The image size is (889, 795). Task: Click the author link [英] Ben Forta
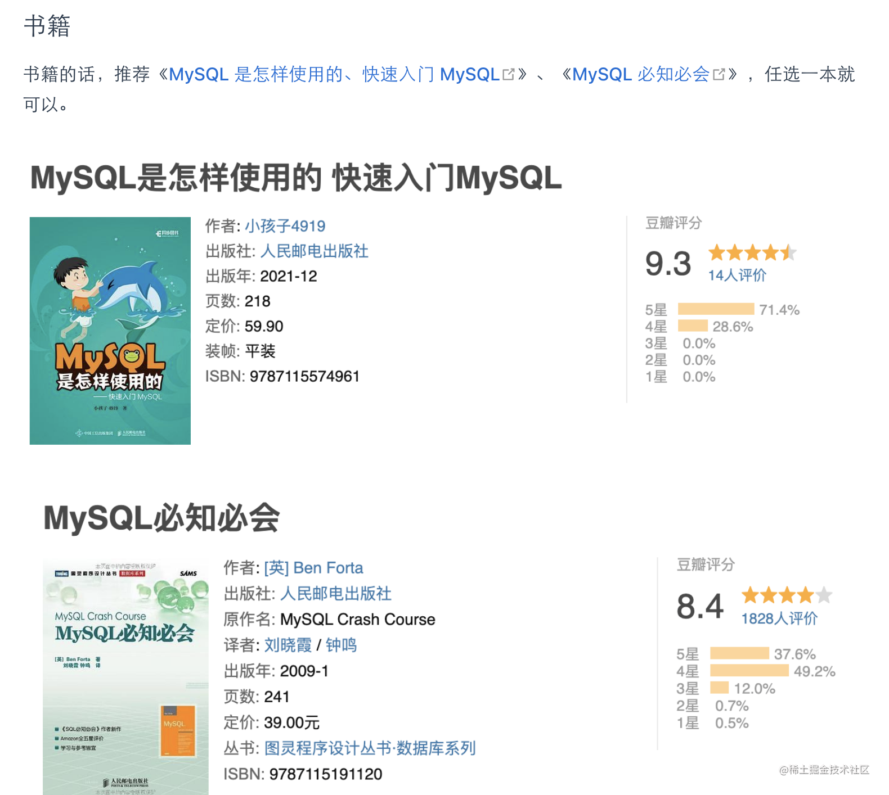click(313, 568)
